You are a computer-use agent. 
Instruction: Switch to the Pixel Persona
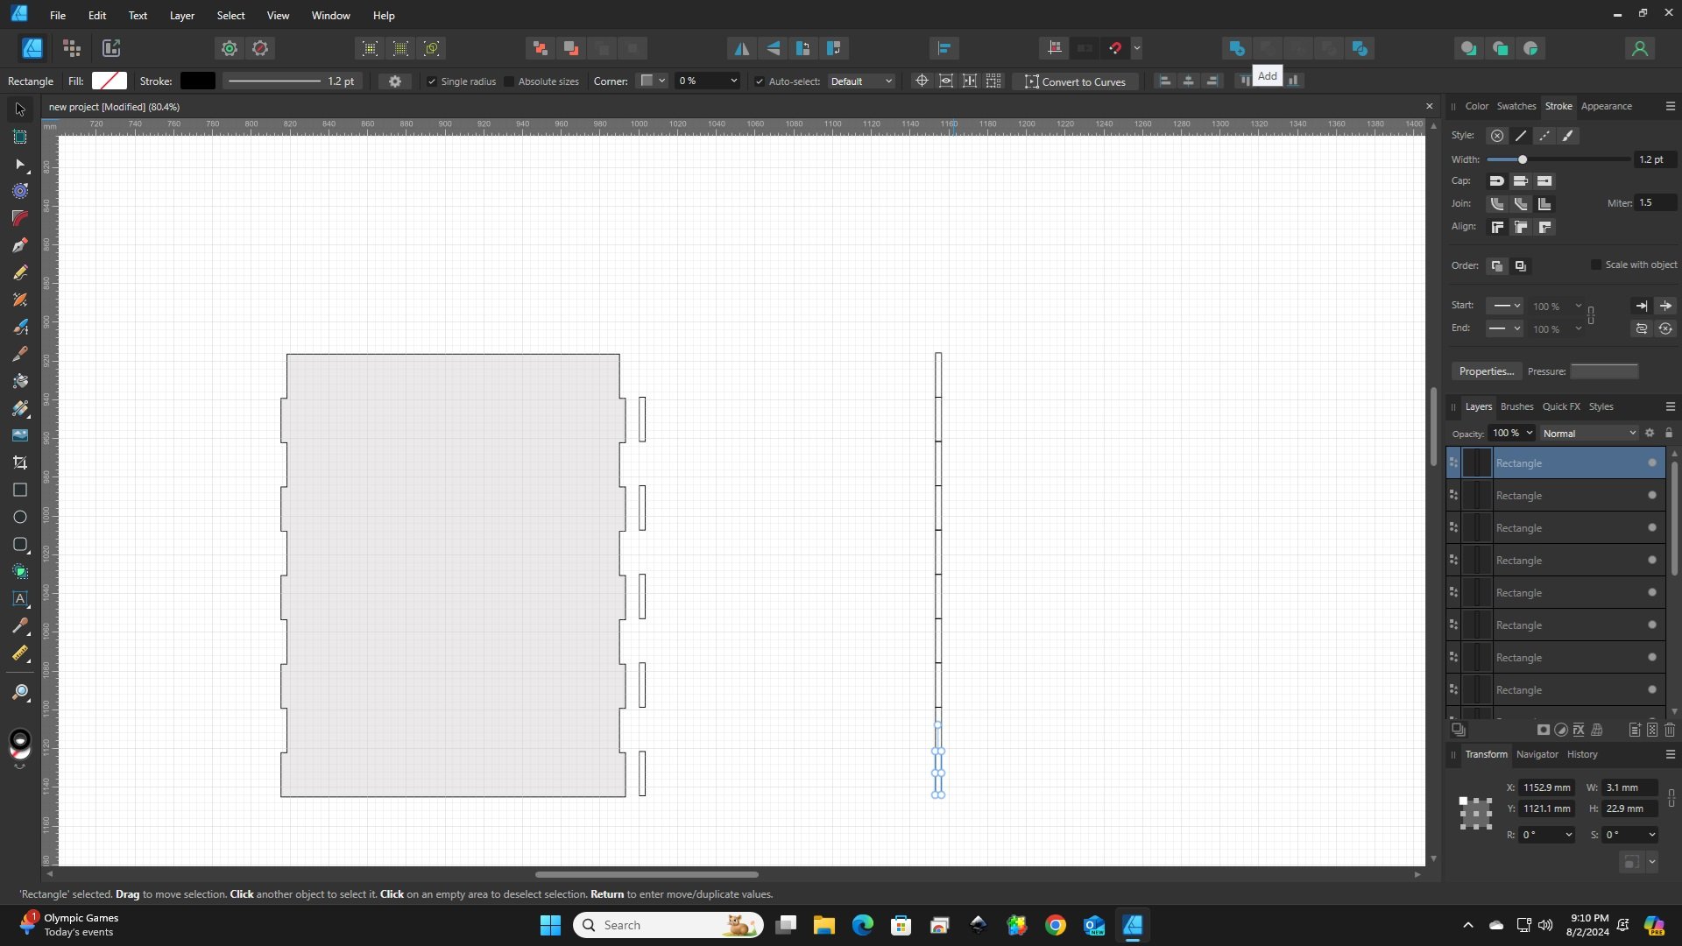point(72,48)
